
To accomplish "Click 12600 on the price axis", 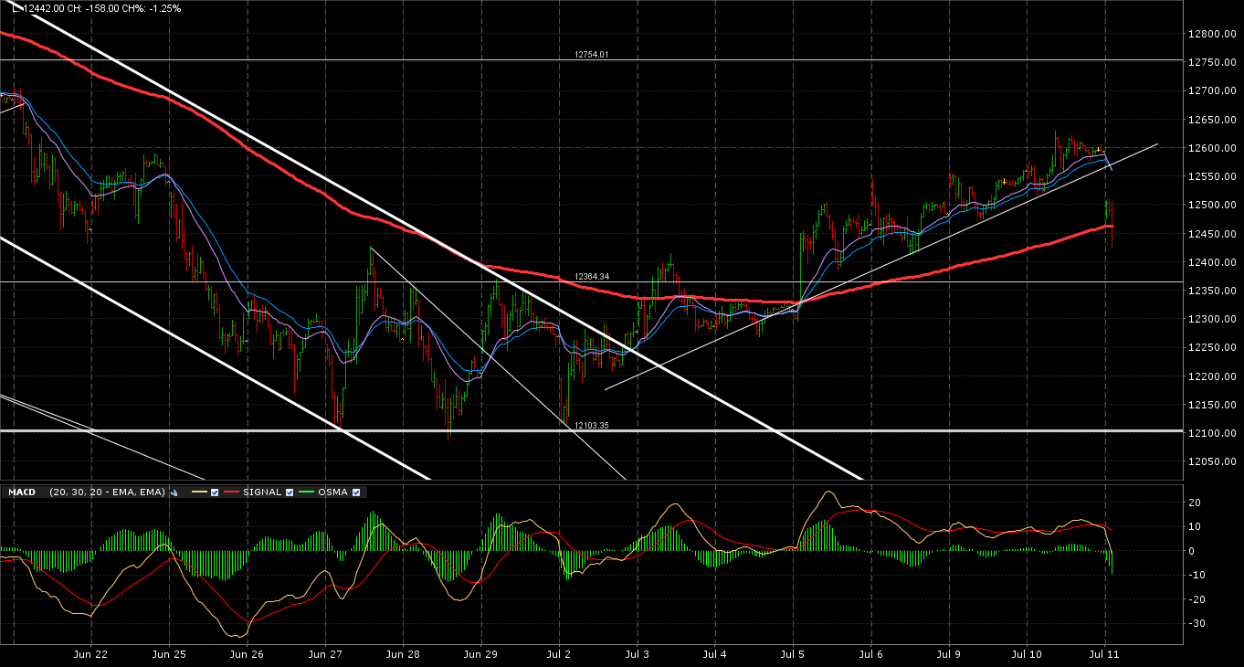I will click(1210, 148).
